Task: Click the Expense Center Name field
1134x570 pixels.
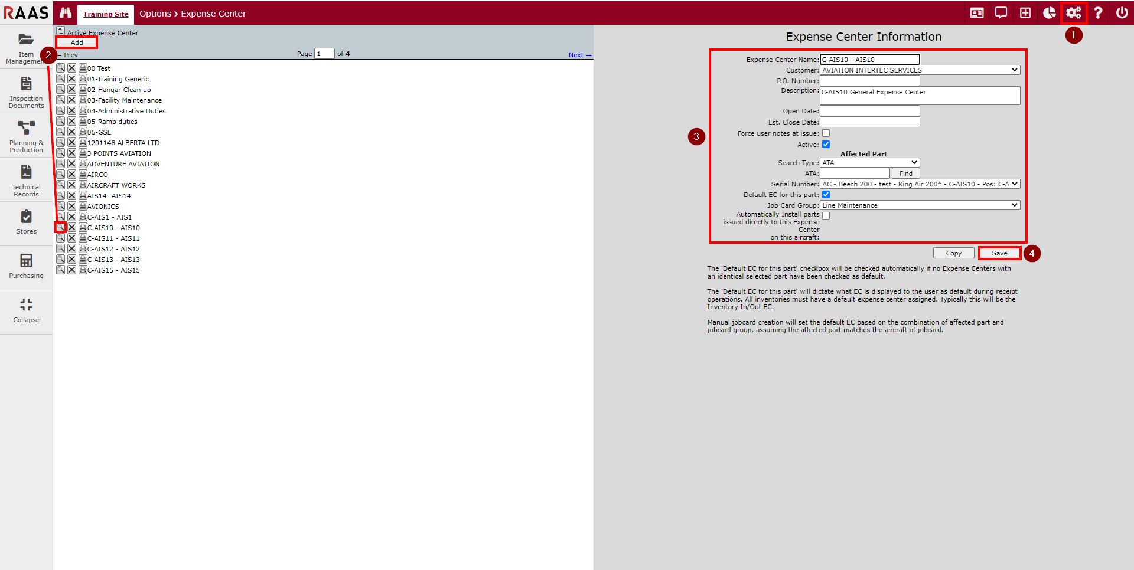Action: pyautogui.click(x=869, y=60)
